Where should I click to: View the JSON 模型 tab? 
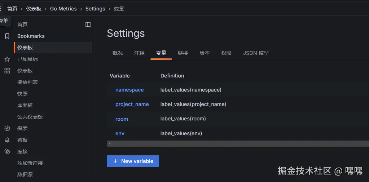[256, 53]
